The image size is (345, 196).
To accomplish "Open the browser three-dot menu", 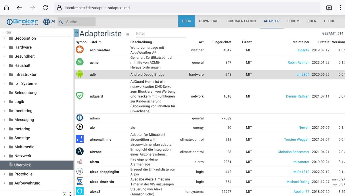I will pos(341,8).
